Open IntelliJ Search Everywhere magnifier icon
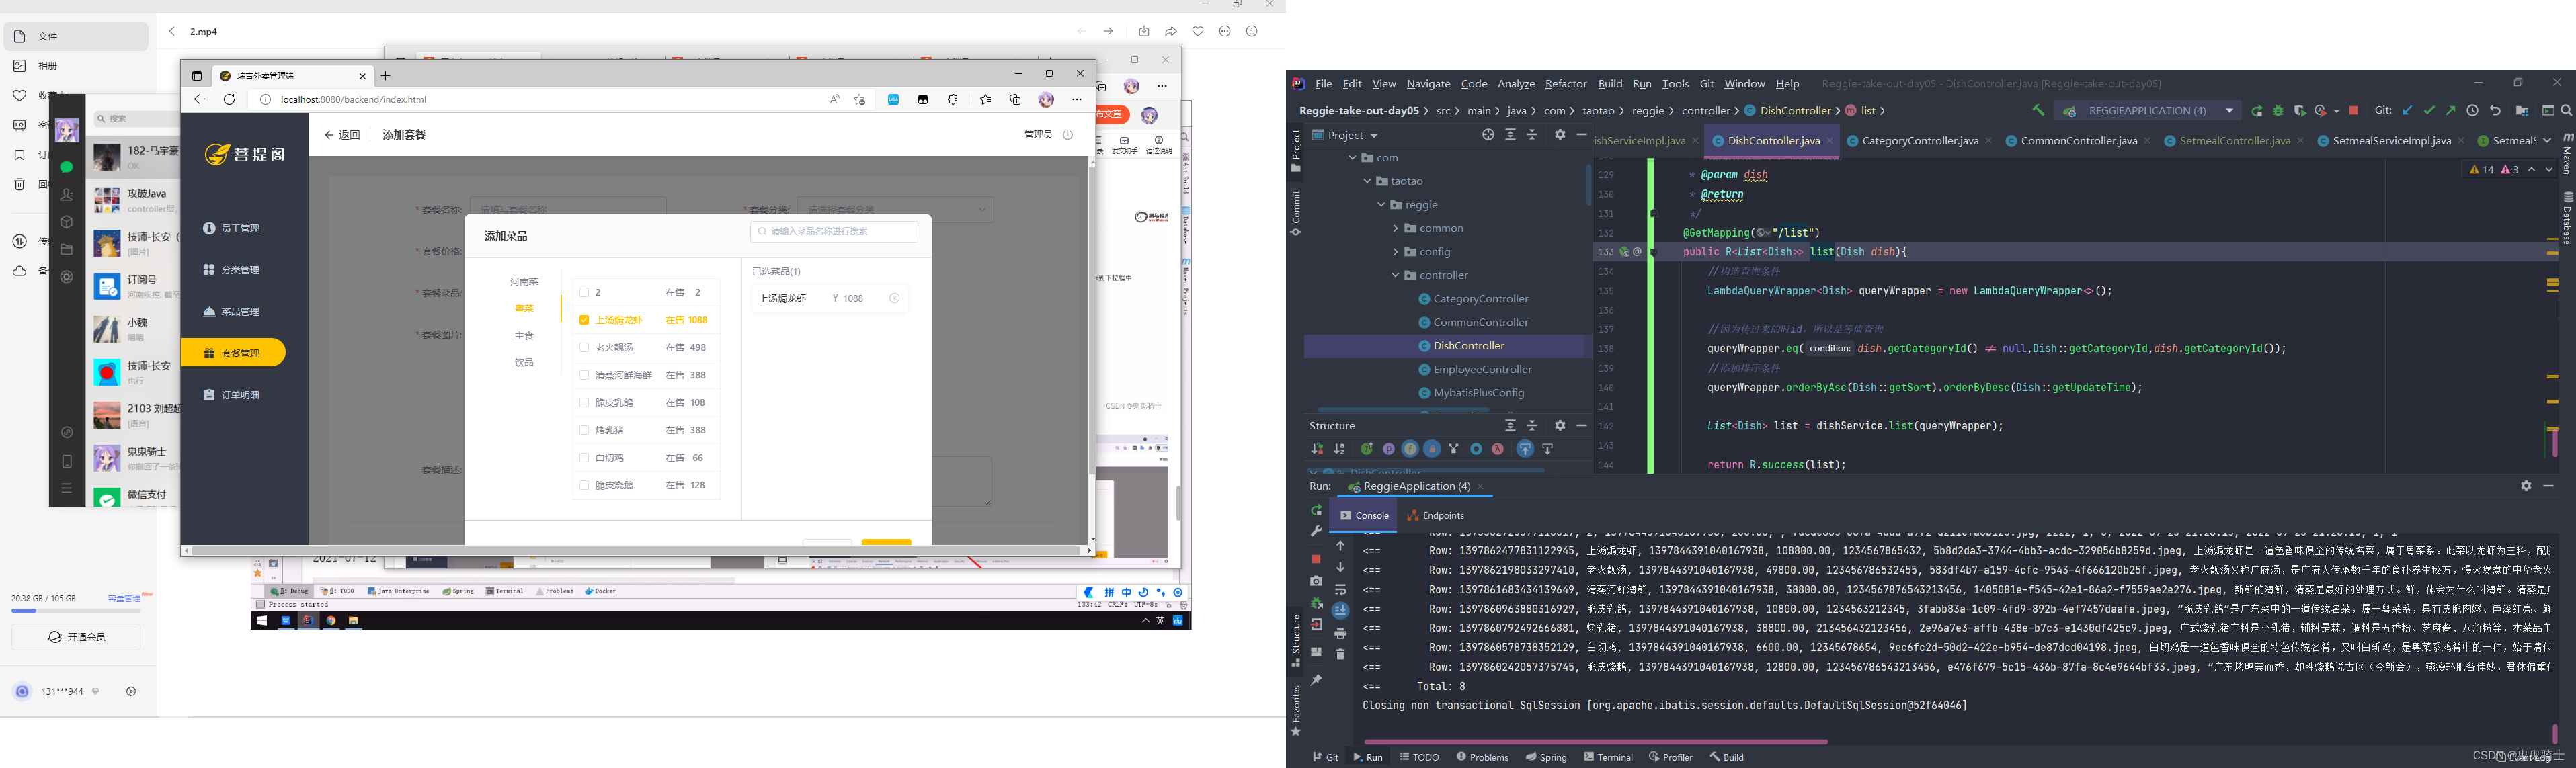This screenshot has height=768, width=2576. 2566,110
